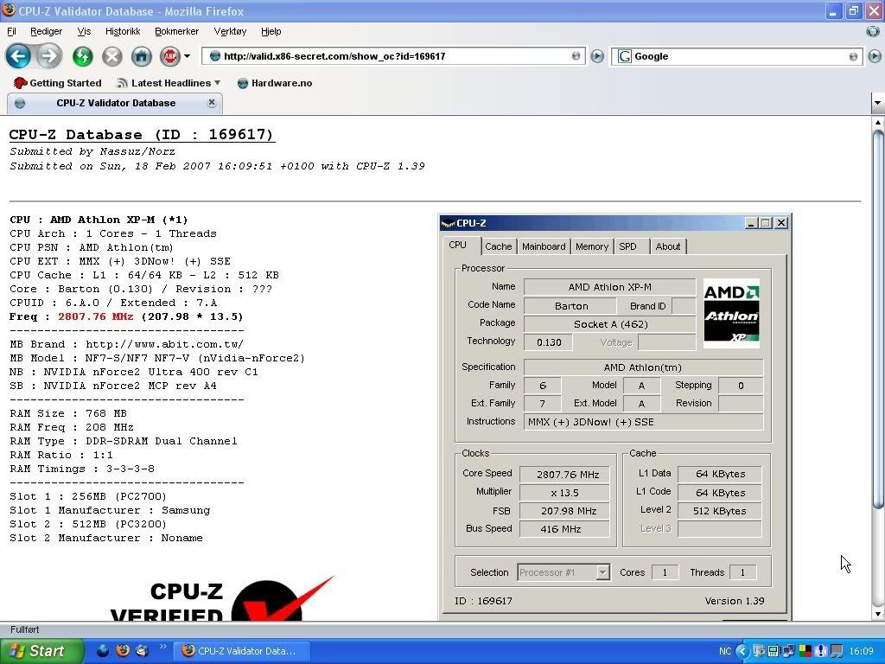Click the CPU-Z Validator taskbar button
885x664 pixels.
tap(241, 651)
